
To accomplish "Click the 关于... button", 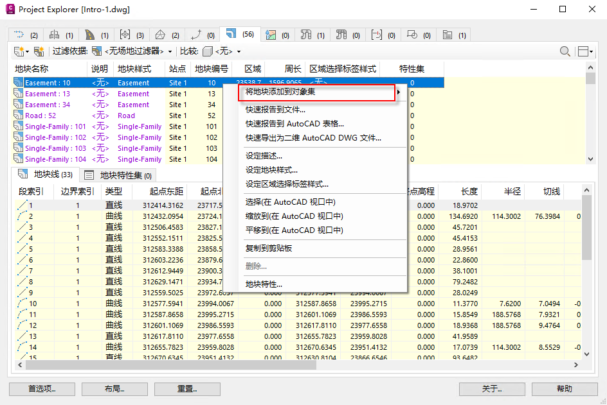I will point(492,389).
